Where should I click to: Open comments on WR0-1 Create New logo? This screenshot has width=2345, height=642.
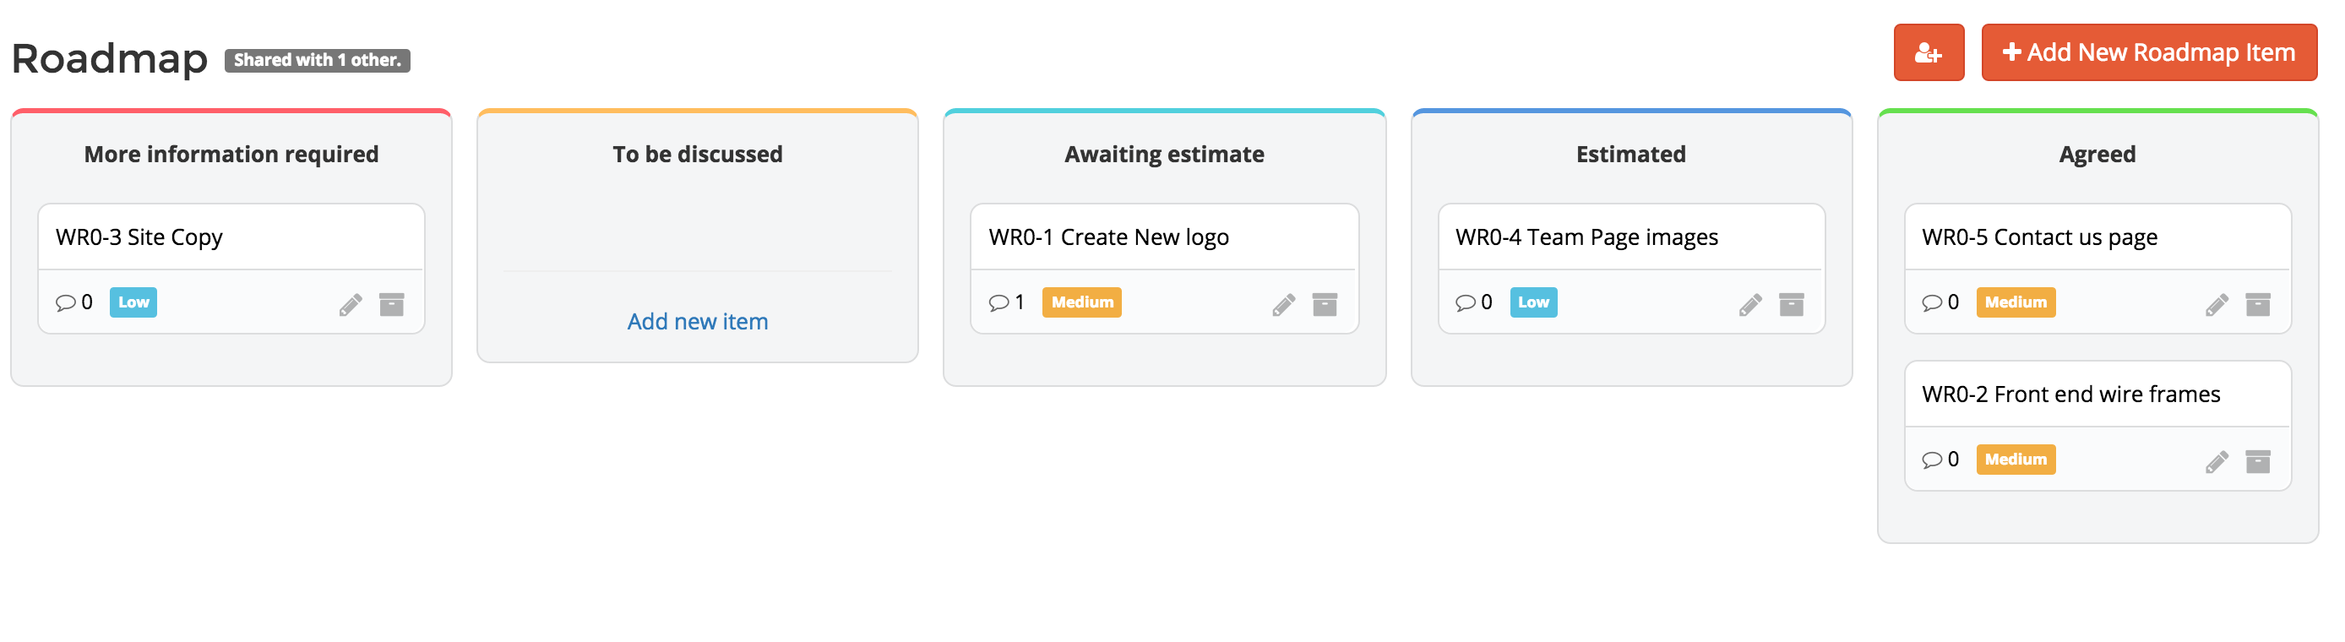tap(1006, 302)
